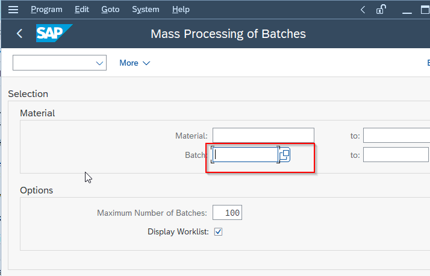Image resolution: width=430 pixels, height=276 pixels.
Task: Click the Material 'to' input field
Action: click(396, 135)
